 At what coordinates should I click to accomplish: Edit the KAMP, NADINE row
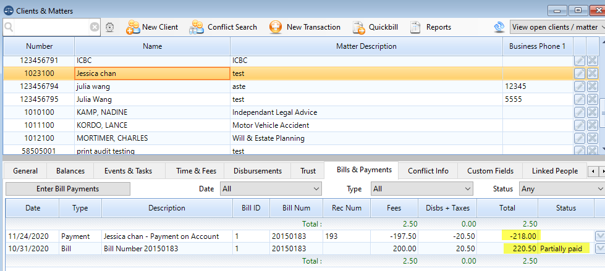pyautogui.click(x=580, y=112)
